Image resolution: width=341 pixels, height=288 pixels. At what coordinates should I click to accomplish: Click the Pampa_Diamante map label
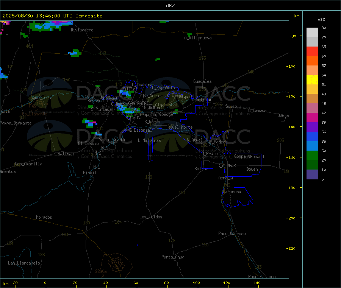coord(16,123)
